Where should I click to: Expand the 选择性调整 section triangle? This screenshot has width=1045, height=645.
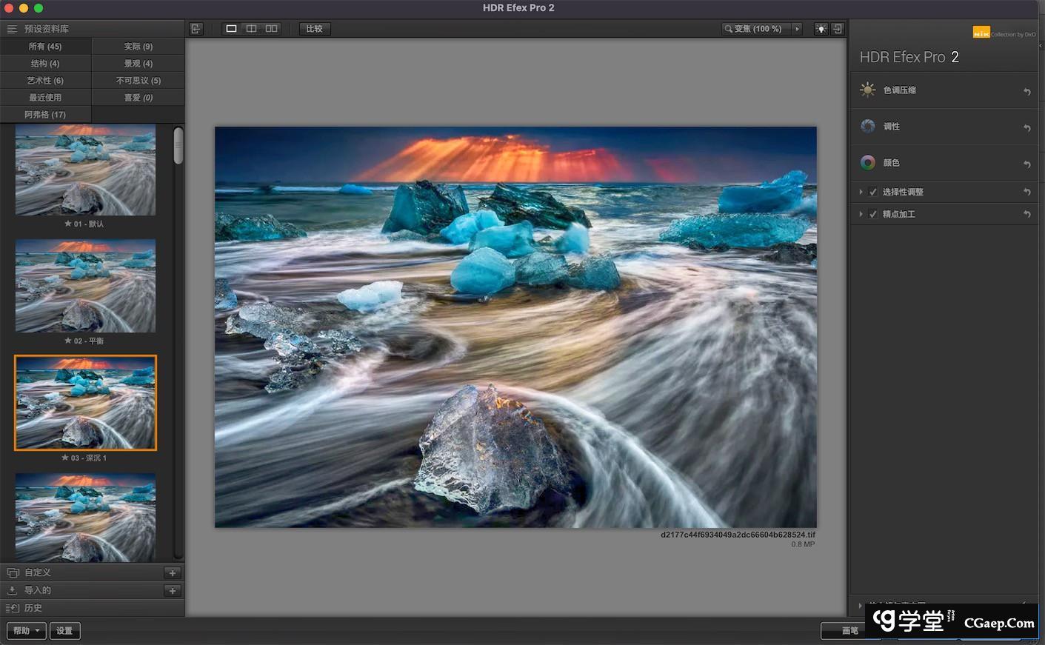tap(861, 193)
